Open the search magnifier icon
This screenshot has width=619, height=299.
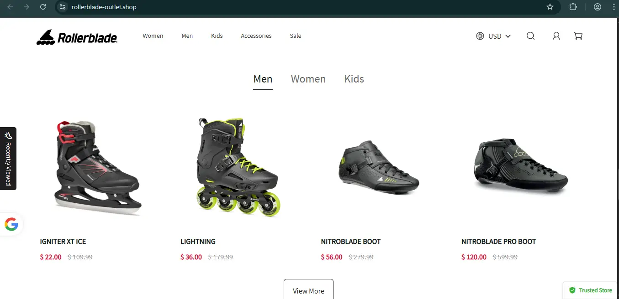click(x=530, y=36)
